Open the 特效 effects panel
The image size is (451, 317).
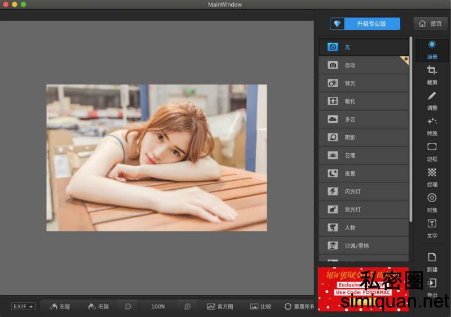432,124
